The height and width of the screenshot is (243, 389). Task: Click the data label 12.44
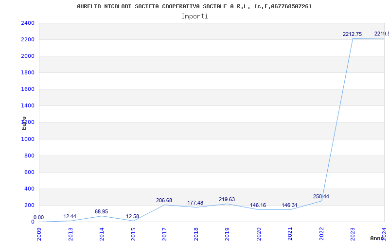coord(70,216)
